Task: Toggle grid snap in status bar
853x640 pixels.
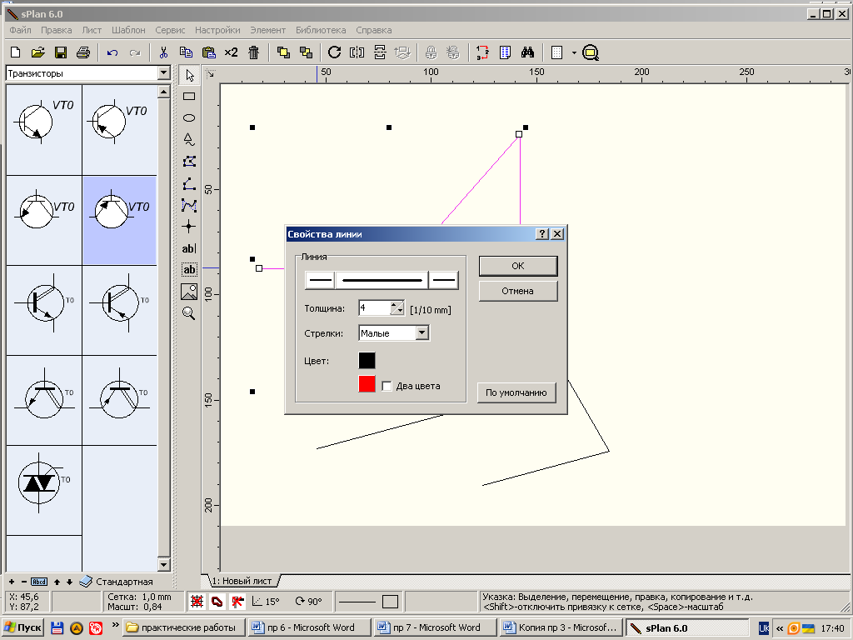Action: pos(197,602)
